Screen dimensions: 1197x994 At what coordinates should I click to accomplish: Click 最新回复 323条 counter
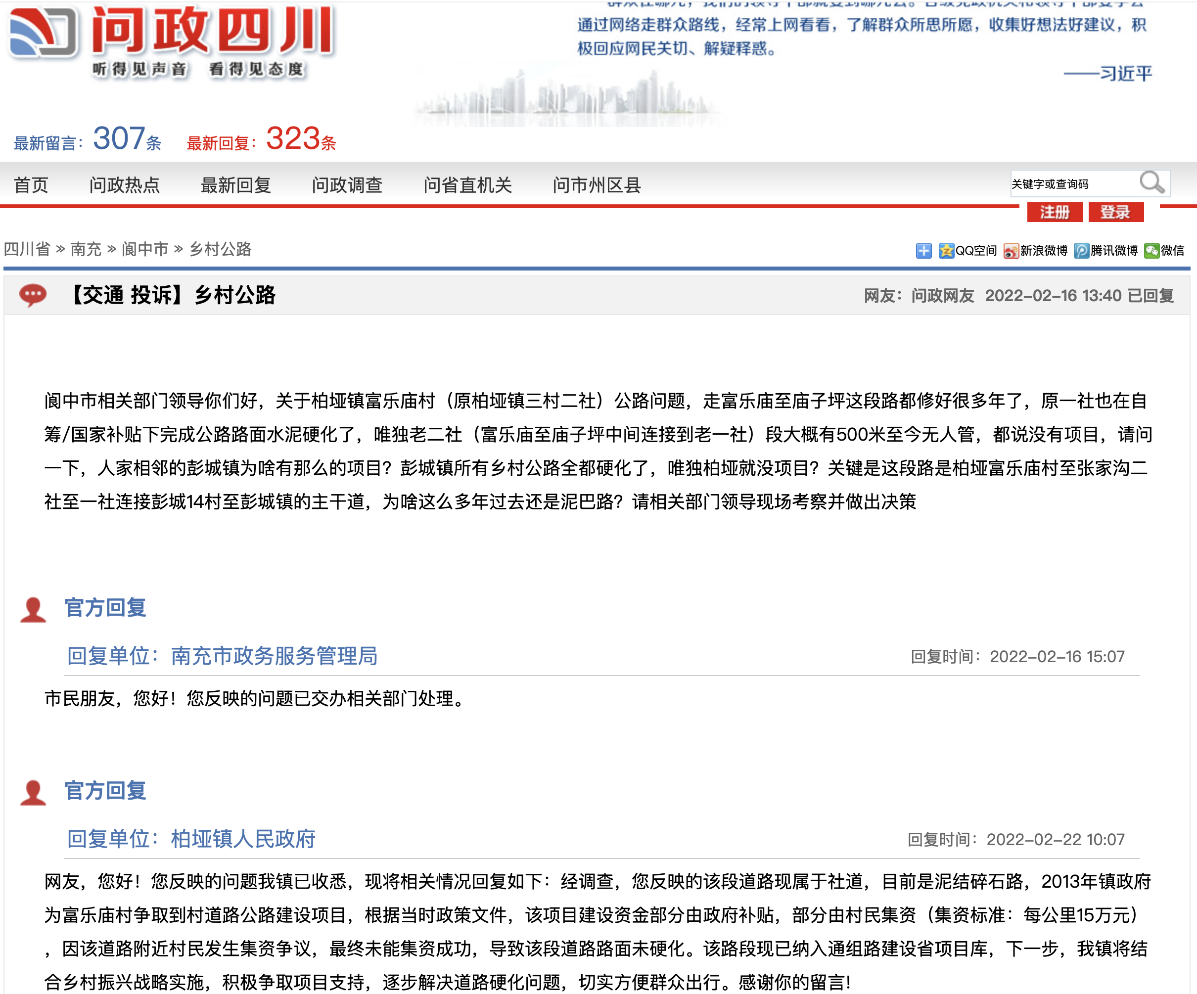tap(262, 139)
